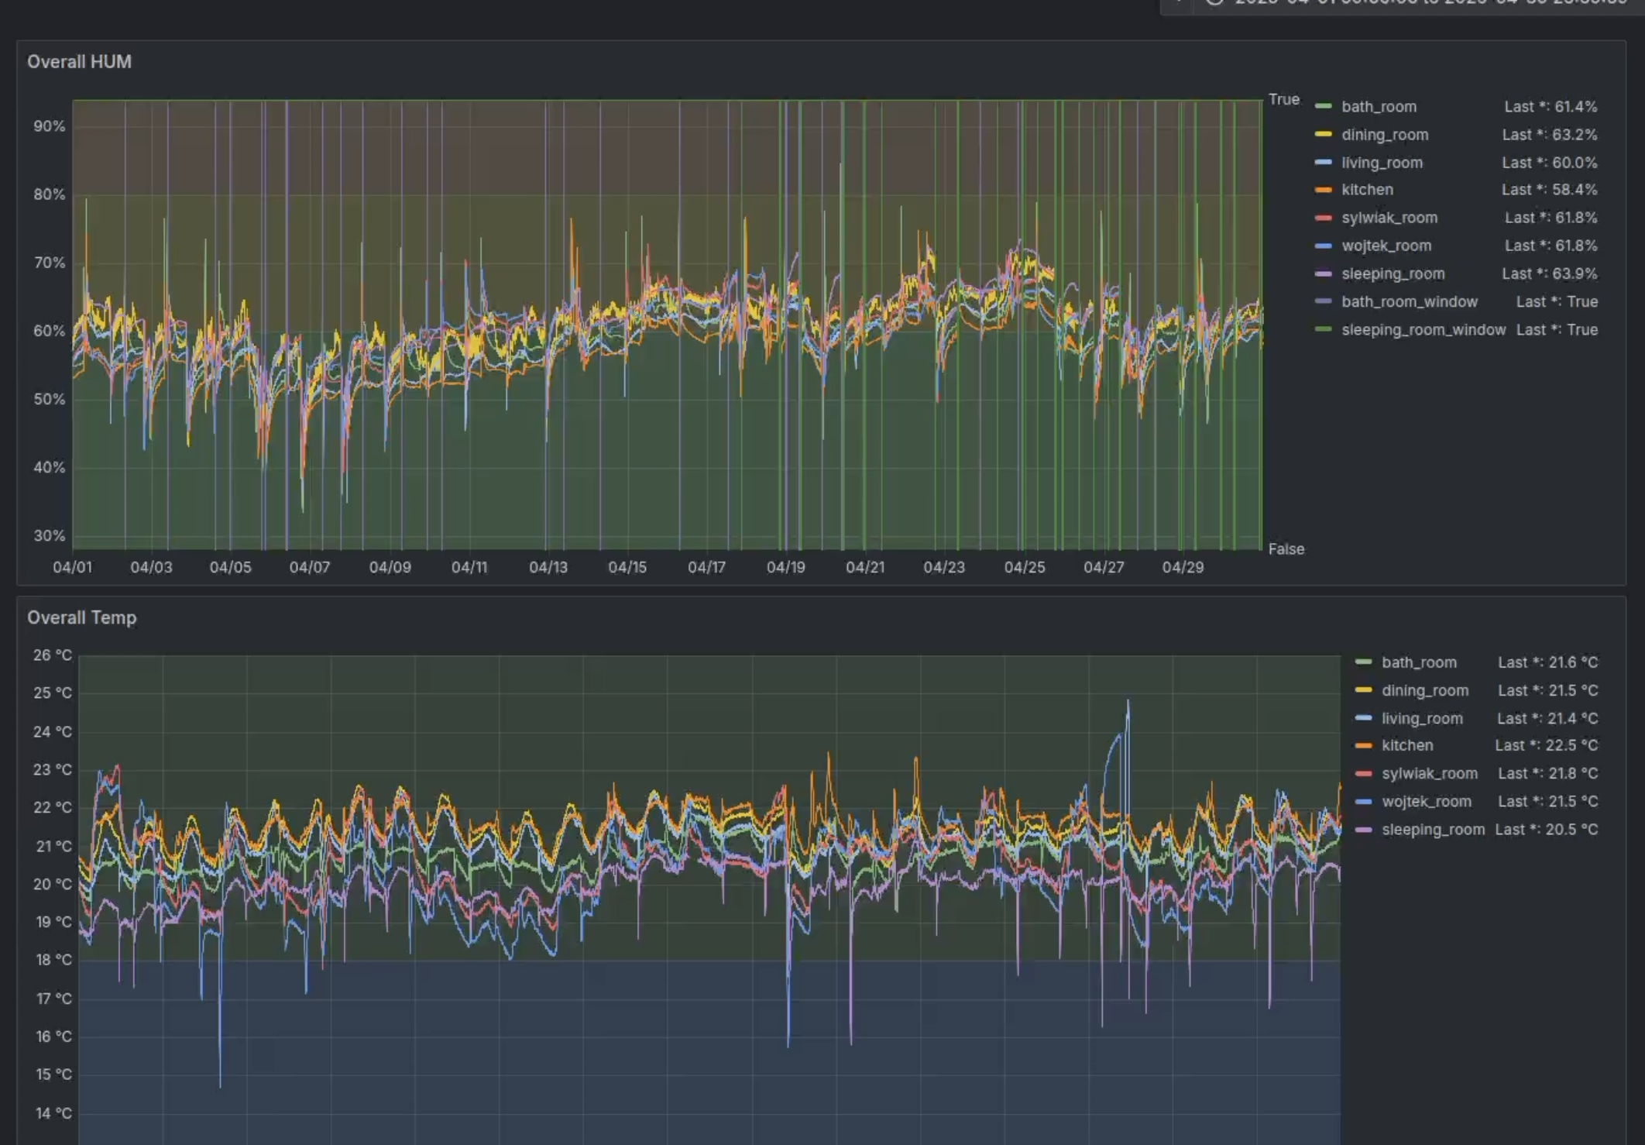This screenshot has height=1145, width=1645.
Task: Open the Overall Temp panel title menu
Action: (x=81, y=617)
